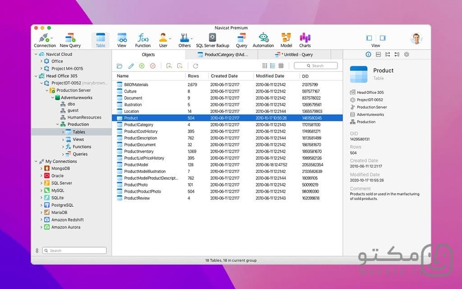This screenshot has width=462, height=289.
Task: Open the Function objects
Action: 143,40
